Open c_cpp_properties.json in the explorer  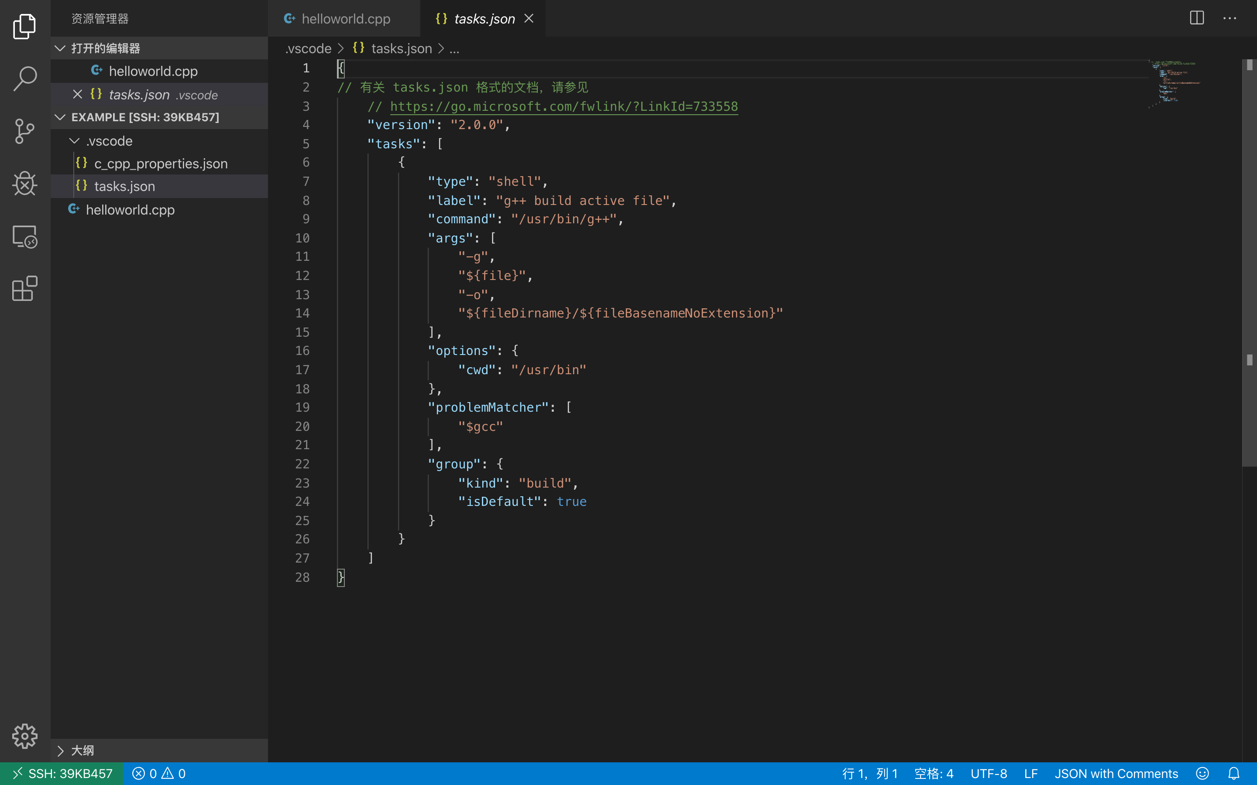click(x=161, y=164)
